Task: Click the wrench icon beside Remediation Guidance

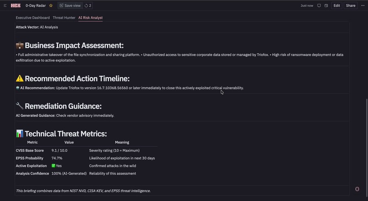Action: pyautogui.click(x=20, y=106)
